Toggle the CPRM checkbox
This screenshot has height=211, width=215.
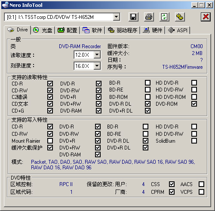(172, 192)
